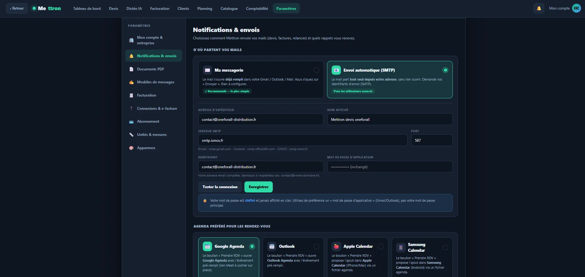
Task: Open the Clients tab
Action: tap(183, 8)
